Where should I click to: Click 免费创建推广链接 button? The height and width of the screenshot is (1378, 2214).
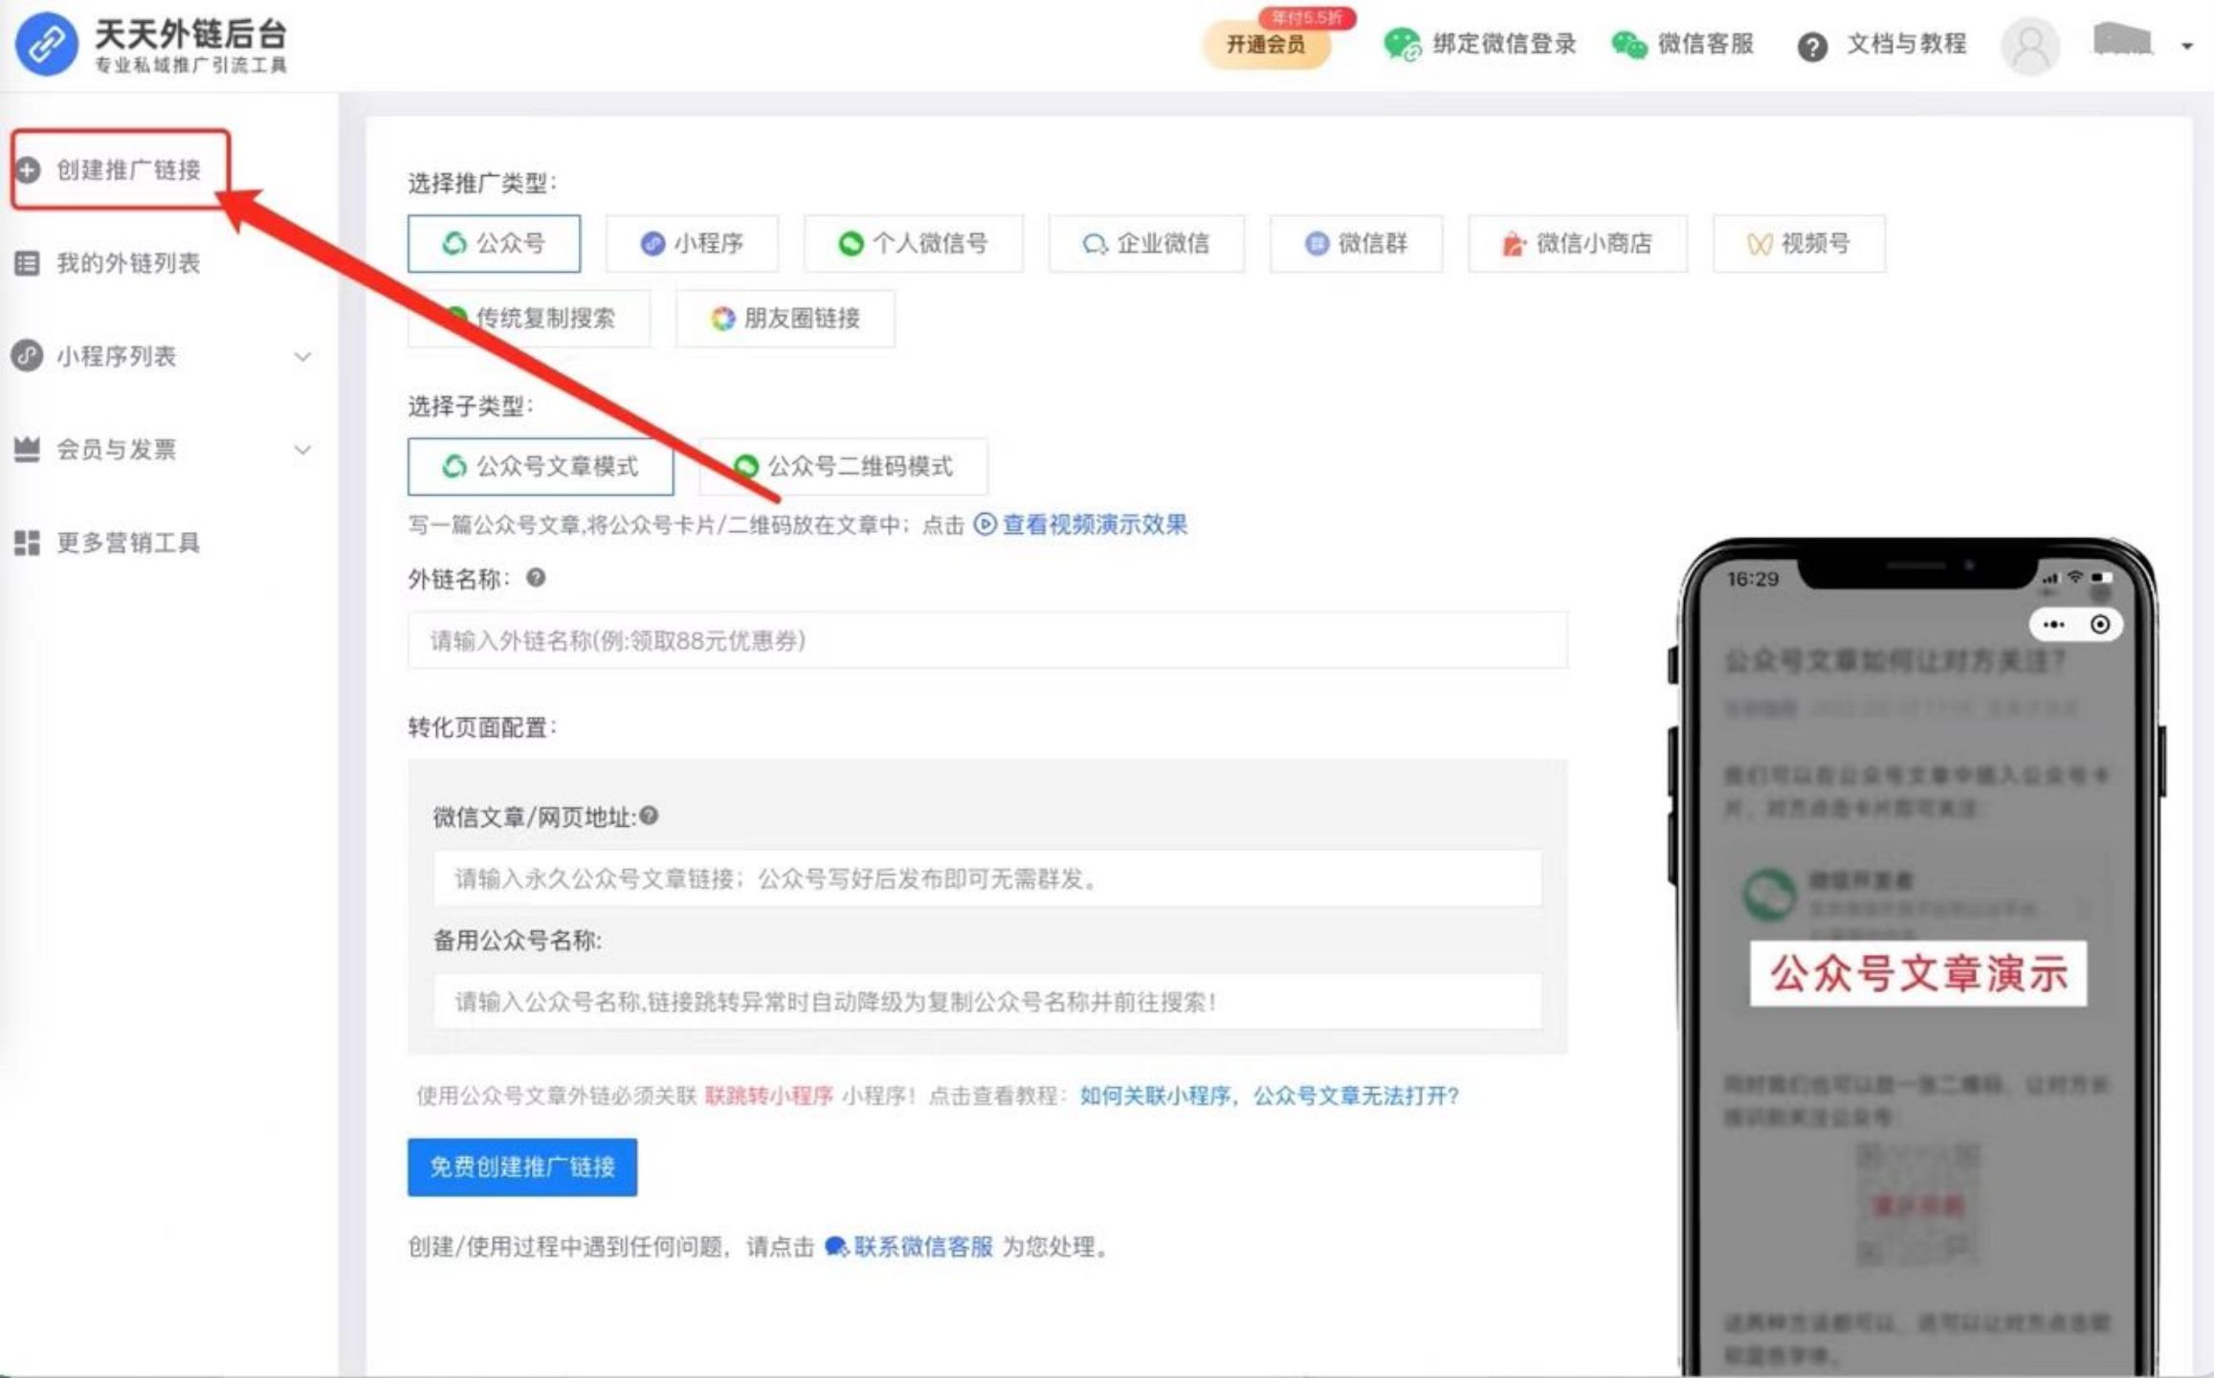tap(522, 1167)
